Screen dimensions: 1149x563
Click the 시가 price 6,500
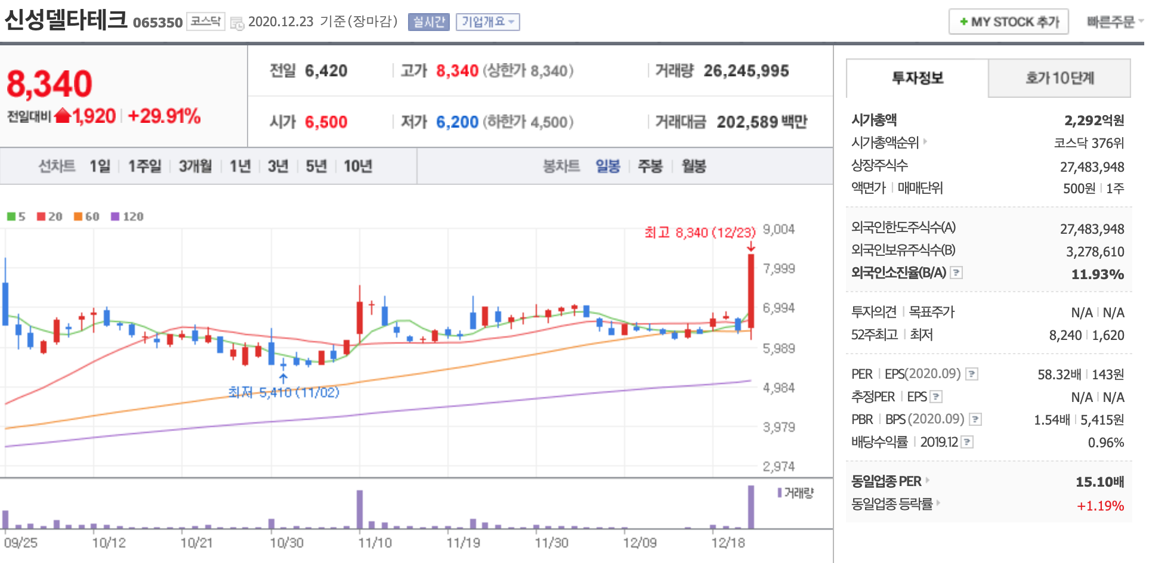click(326, 122)
